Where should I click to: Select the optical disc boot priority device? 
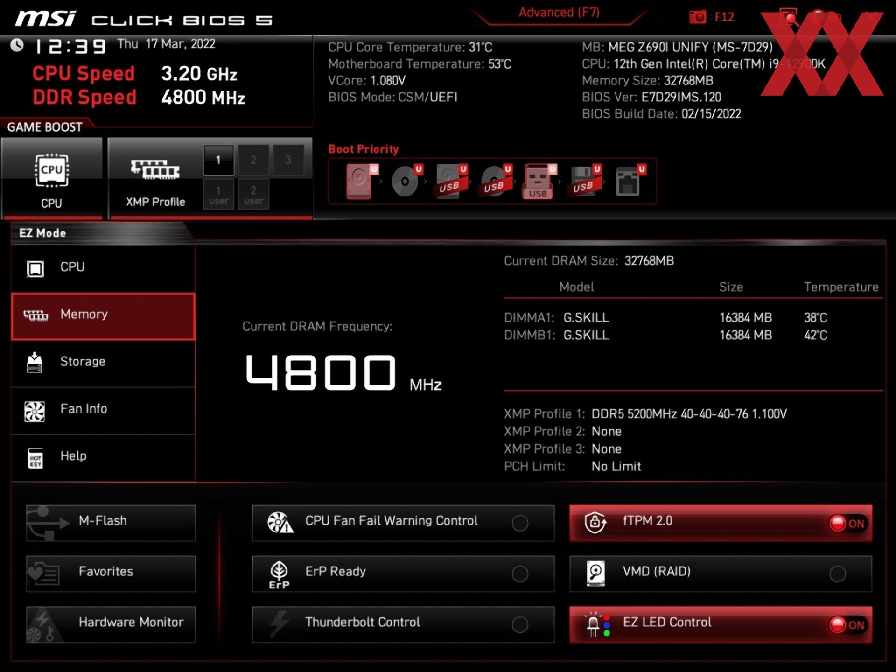[406, 182]
